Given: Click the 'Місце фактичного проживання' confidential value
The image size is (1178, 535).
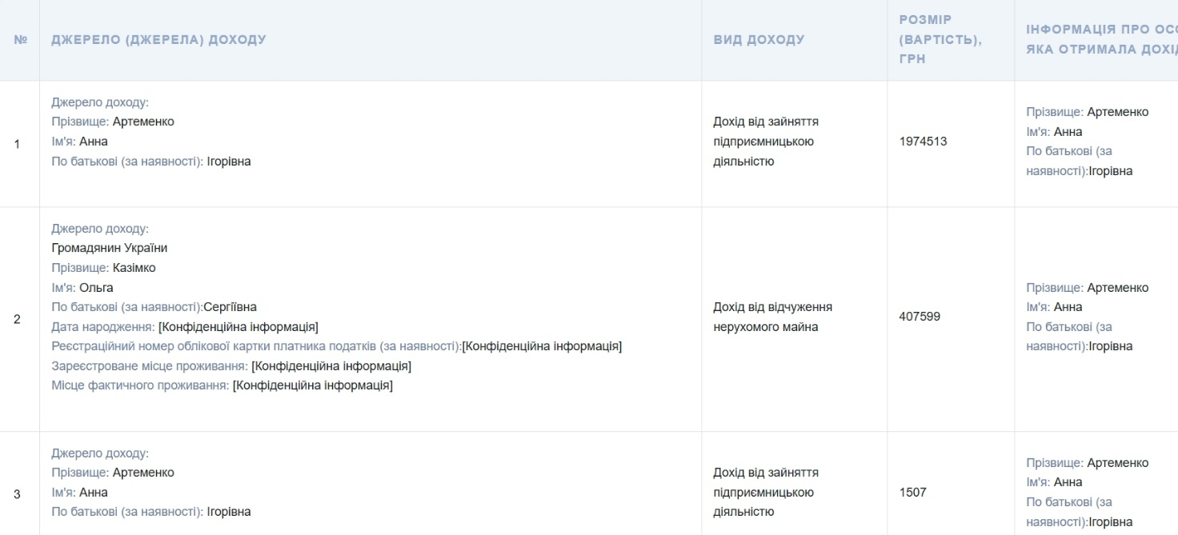Looking at the screenshot, I should pos(312,385).
